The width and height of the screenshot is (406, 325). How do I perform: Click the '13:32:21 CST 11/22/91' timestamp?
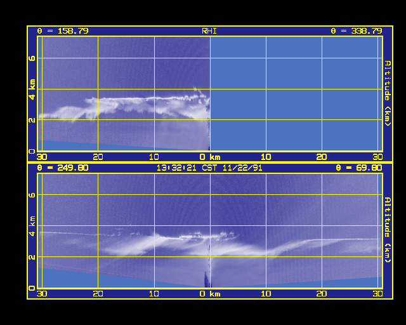209,168
